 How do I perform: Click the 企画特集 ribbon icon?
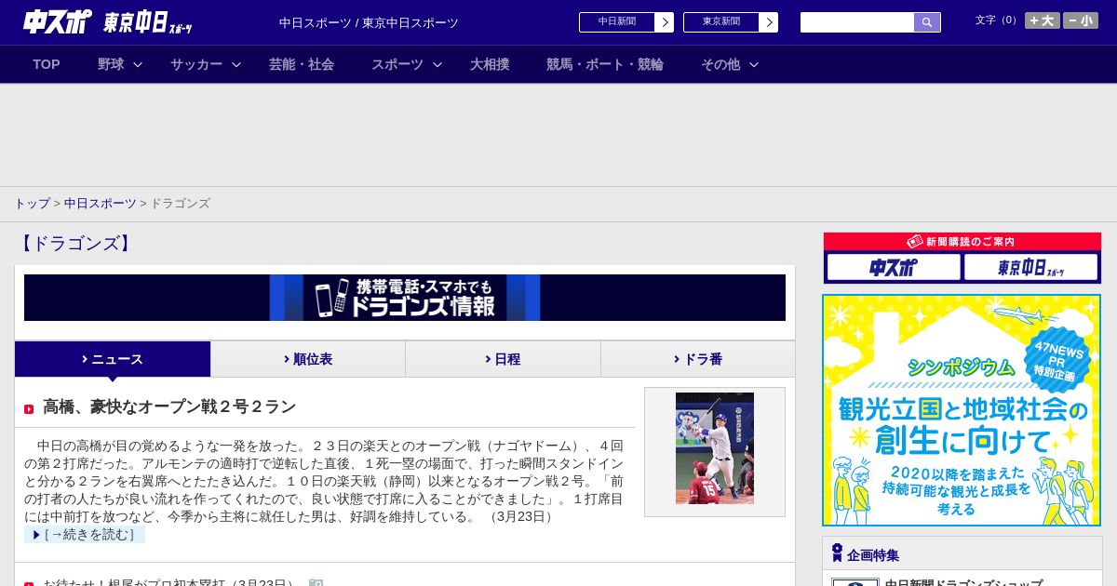pyautogui.click(x=837, y=553)
